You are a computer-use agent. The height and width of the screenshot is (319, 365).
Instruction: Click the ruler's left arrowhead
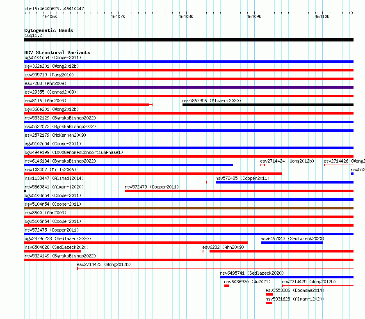25,13
